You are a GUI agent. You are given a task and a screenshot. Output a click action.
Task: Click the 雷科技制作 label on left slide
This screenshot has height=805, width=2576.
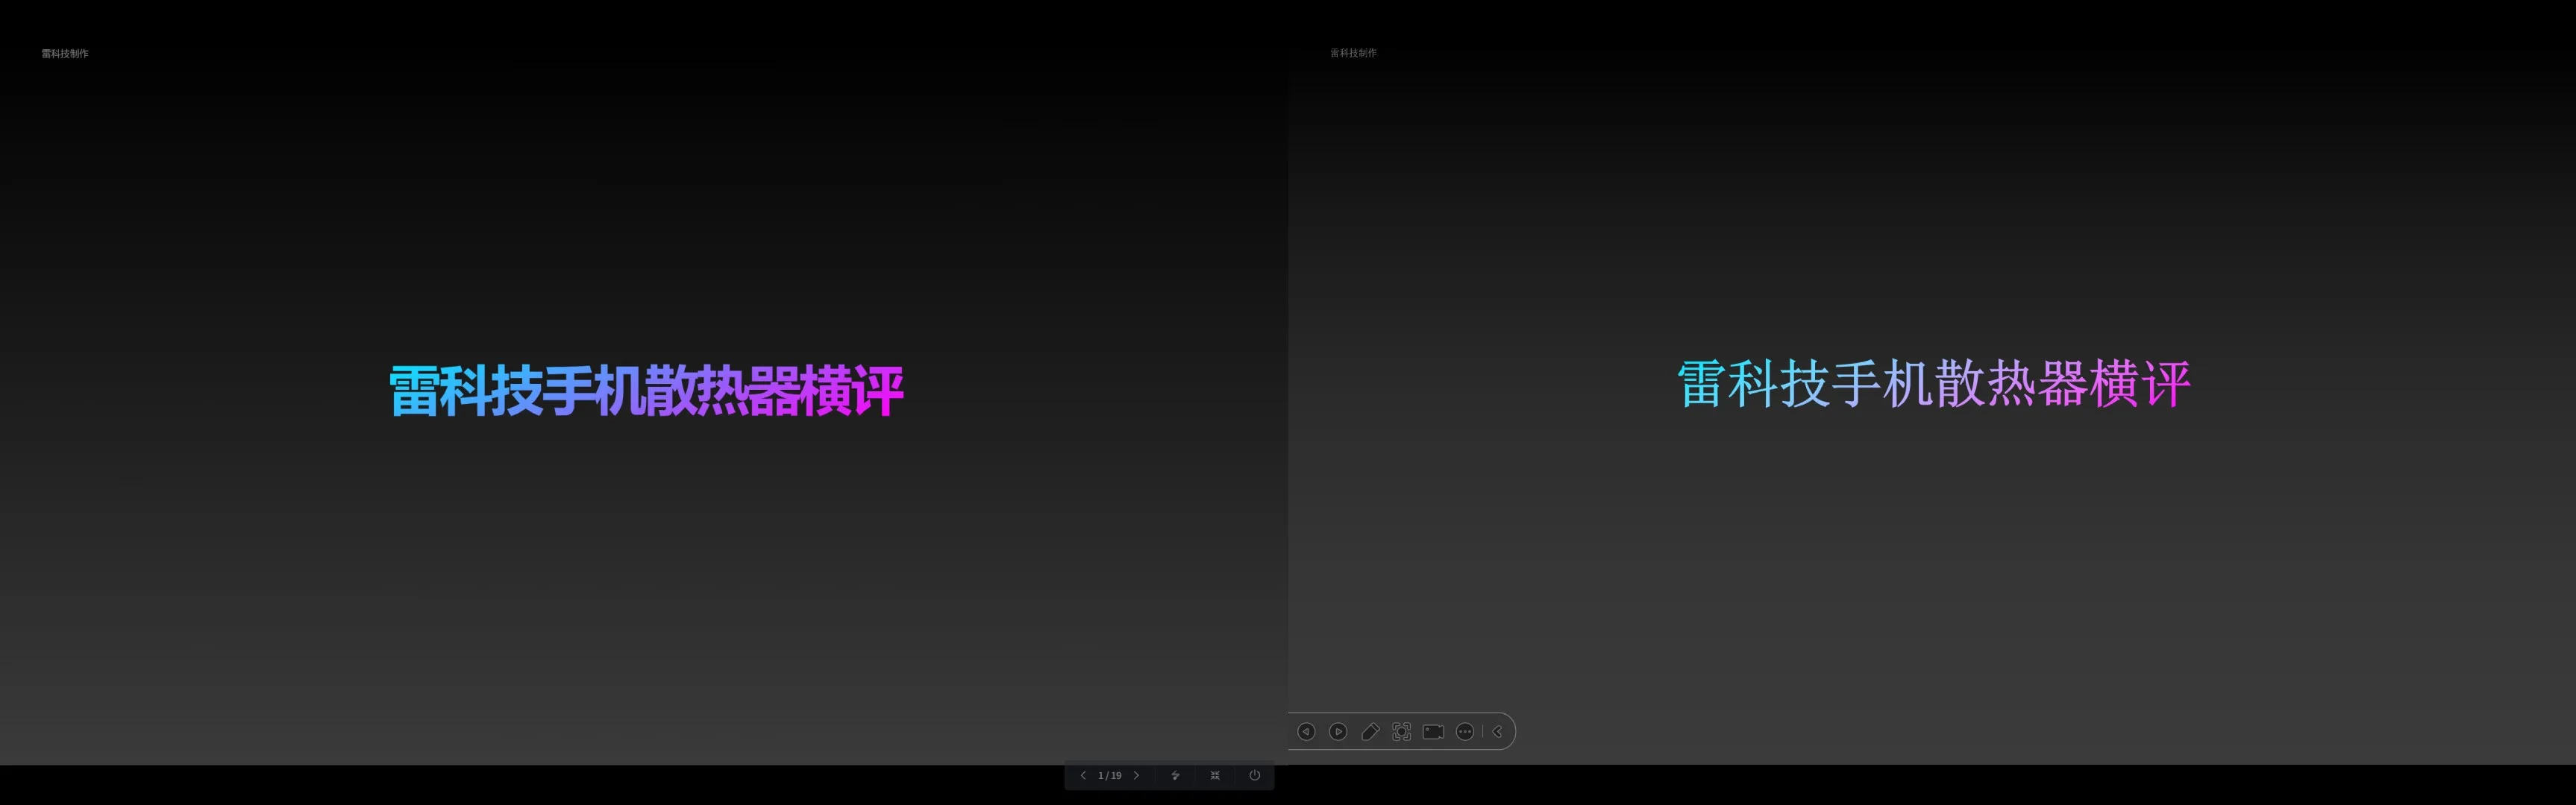click(x=65, y=54)
